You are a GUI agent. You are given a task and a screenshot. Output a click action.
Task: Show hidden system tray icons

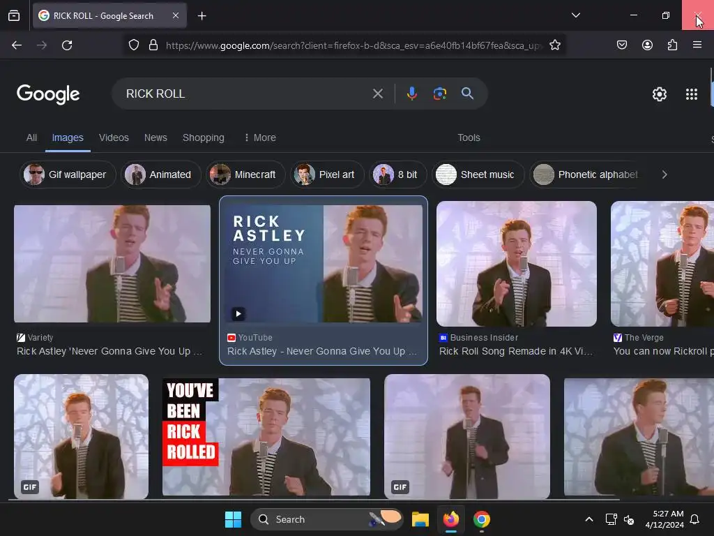tap(588, 519)
